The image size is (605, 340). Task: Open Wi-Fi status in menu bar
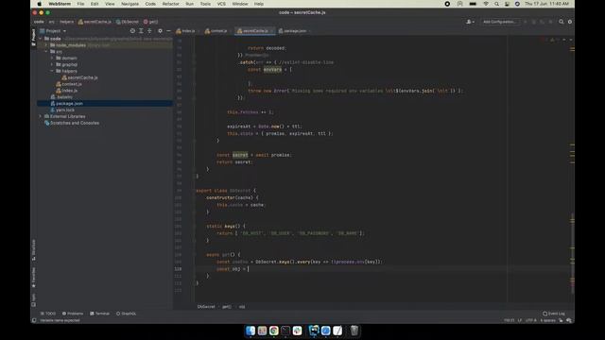pos(486,4)
